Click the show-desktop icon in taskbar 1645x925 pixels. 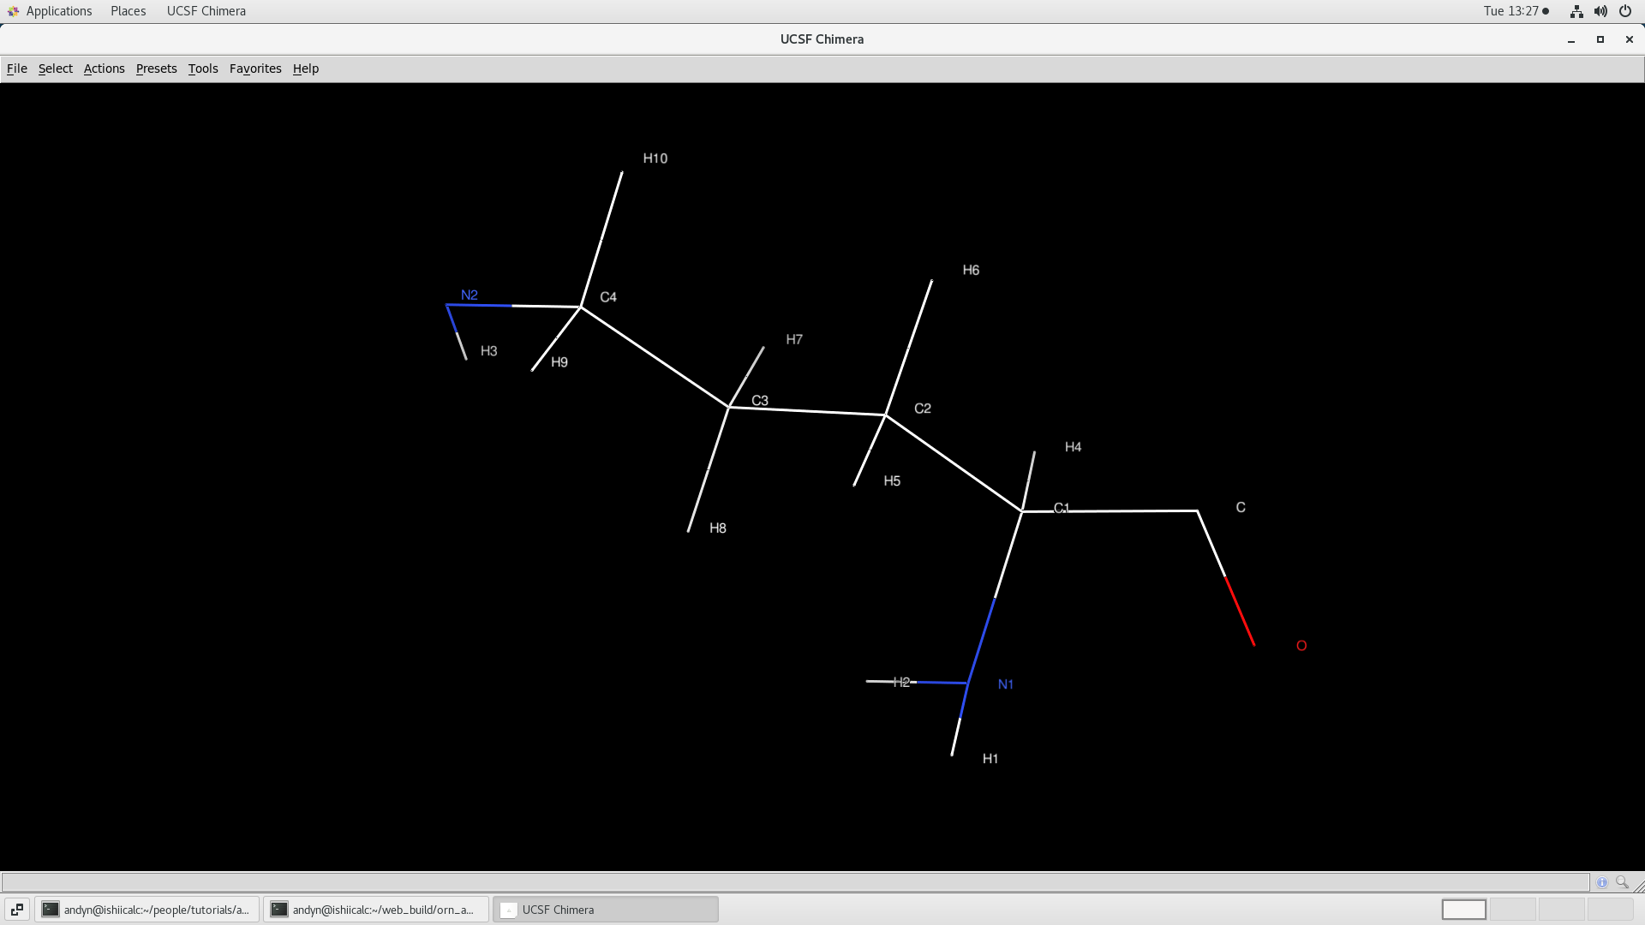point(17,910)
